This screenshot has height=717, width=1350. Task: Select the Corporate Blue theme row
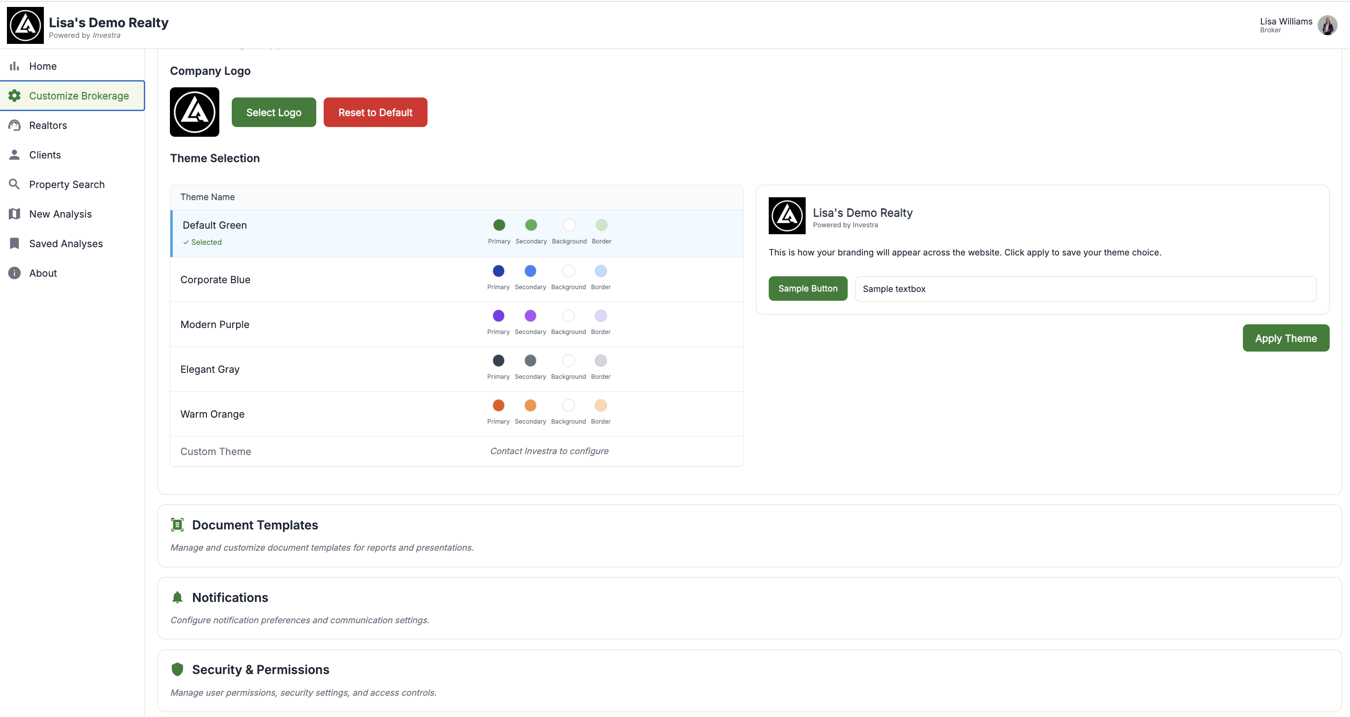tap(215, 280)
